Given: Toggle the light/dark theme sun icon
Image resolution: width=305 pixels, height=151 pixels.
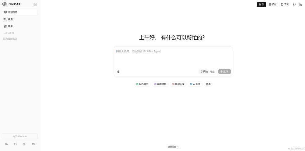Looking at the screenshot, I should (294, 5).
